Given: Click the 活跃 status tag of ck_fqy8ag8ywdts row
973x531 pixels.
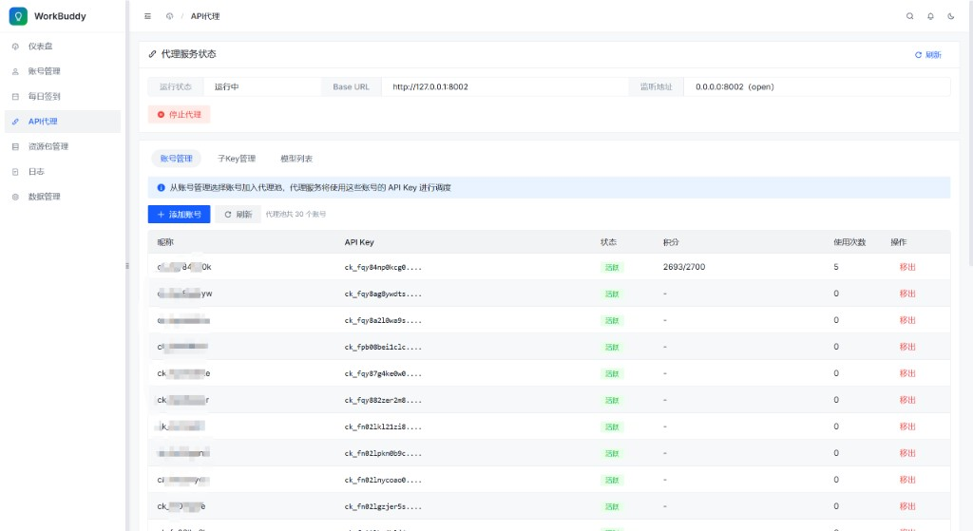Looking at the screenshot, I should tap(612, 294).
